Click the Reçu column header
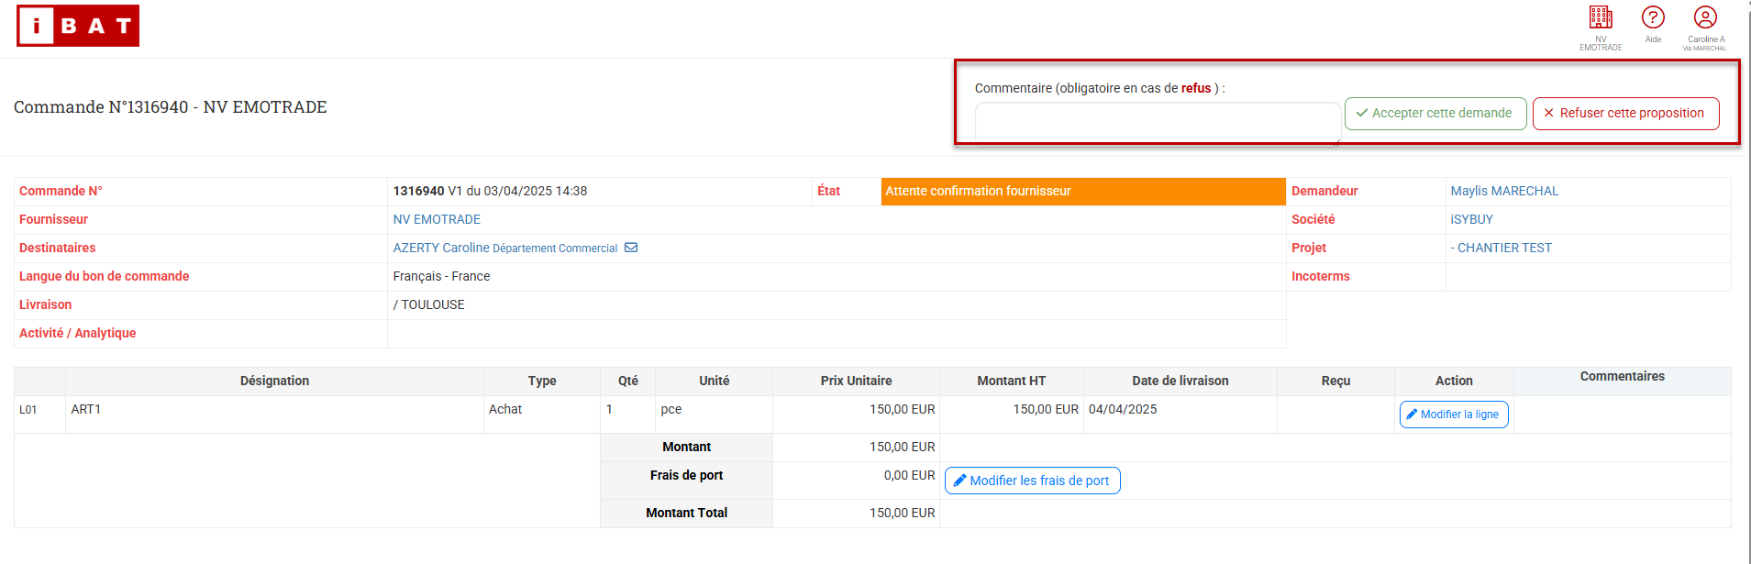This screenshot has height=564, width=1751. (1335, 381)
